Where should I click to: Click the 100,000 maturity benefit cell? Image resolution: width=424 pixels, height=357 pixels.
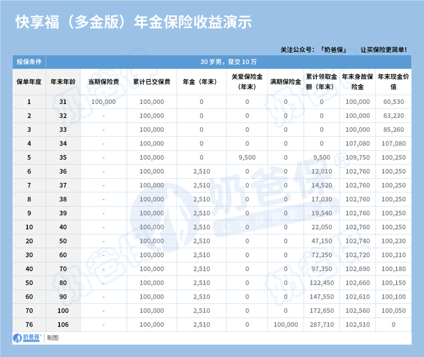click(x=285, y=324)
